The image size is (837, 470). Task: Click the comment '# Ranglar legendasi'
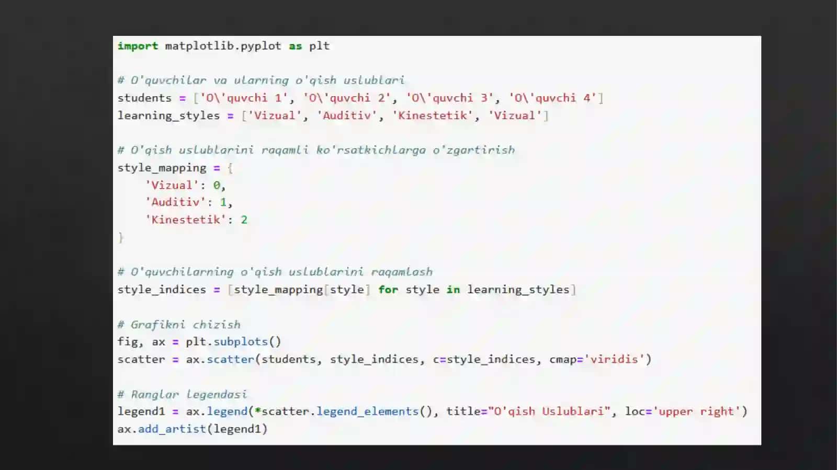click(182, 394)
